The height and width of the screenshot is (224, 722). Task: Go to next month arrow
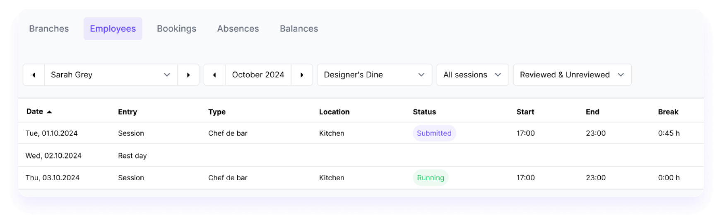302,75
